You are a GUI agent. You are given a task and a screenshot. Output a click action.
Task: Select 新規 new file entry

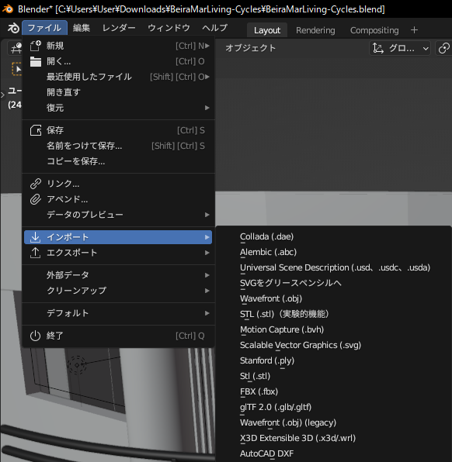[x=118, y=46]
